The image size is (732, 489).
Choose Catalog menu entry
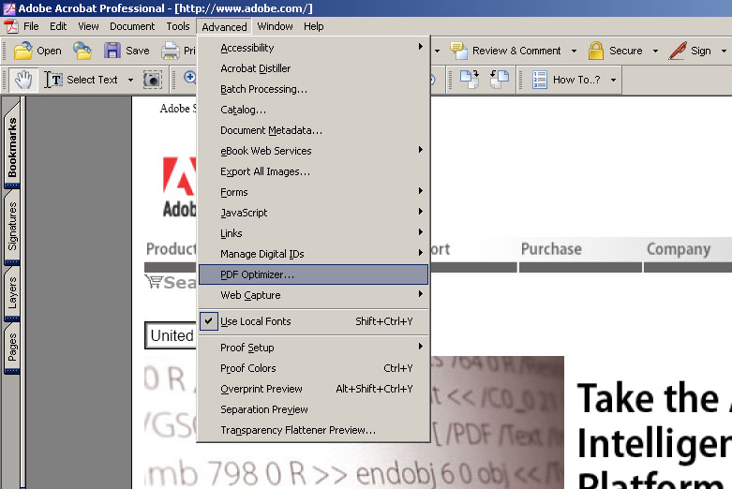pos(313,110)
